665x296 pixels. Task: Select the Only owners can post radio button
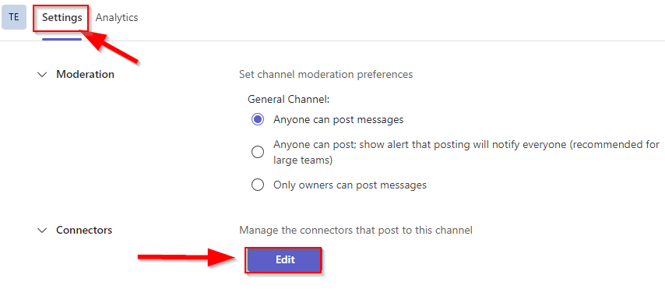coord(258,185)
